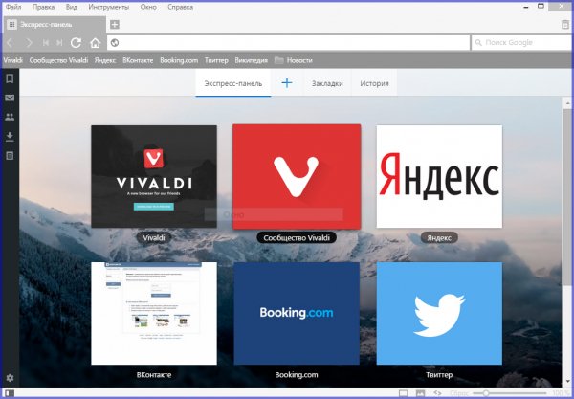Open the Notes side panel
The image size is (574, 399).
tap(10, 156)
